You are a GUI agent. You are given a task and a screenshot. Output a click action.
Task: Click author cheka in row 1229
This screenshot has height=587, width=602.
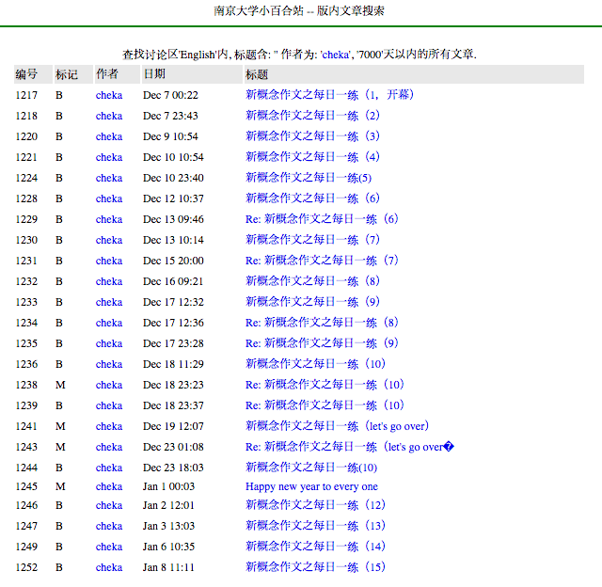coord(109,219)
